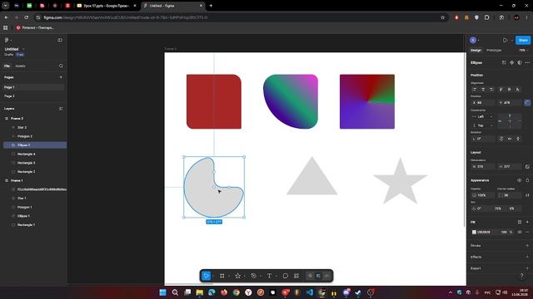Switch the toolbar to Design mode
The height and width of the screenshot is (299, 533).
click(318, 276)
